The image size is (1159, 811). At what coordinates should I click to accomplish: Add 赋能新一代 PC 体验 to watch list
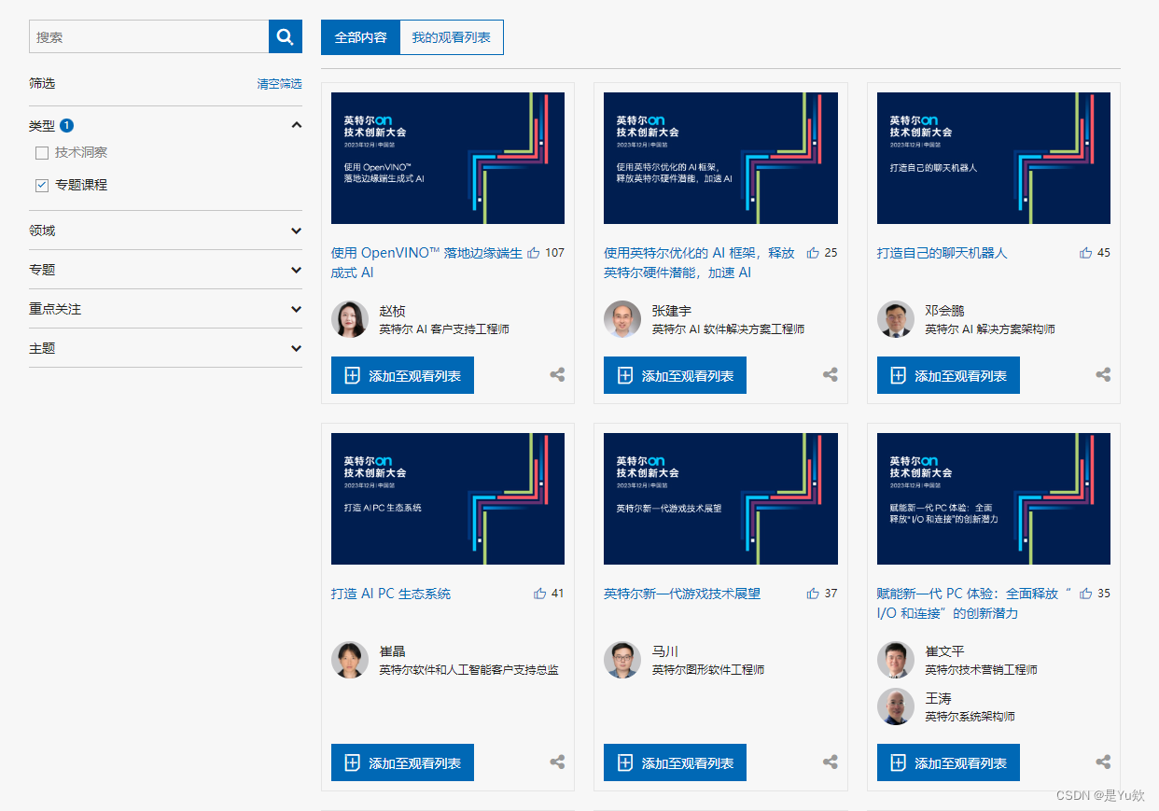948,762
